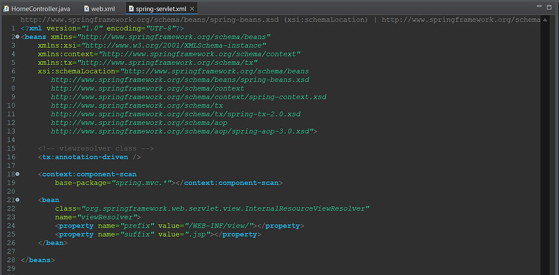Screen dimensions: 559x275
Task: Click the name="viewResolver" attribute
Action: (x=96, y=217)
